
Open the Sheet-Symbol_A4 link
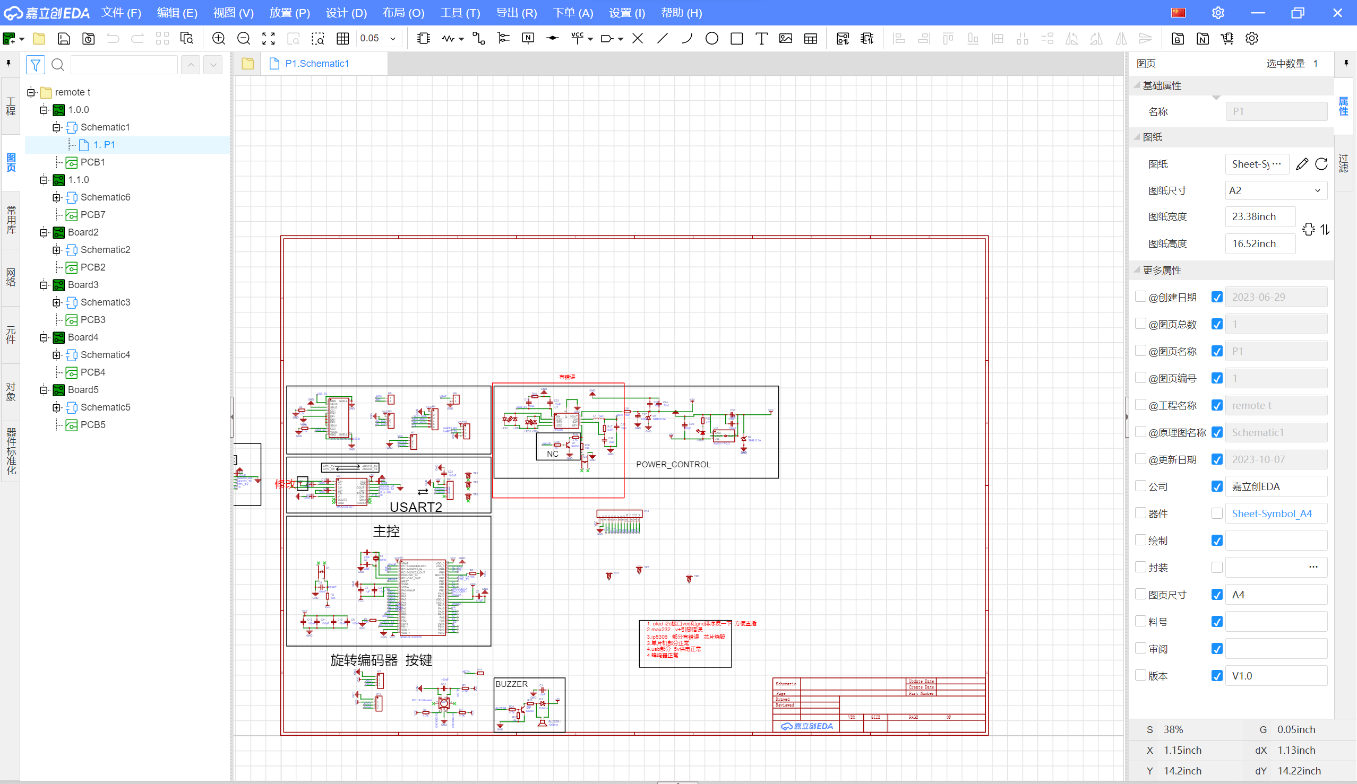point(1272,513)
